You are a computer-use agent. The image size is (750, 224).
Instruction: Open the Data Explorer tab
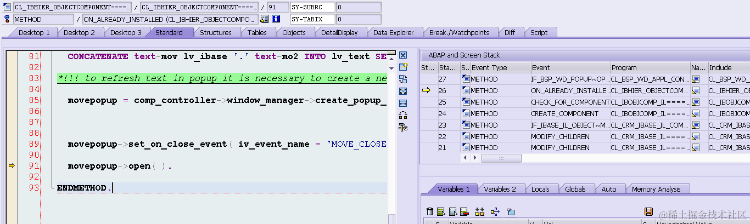click(x=393, y=32)
